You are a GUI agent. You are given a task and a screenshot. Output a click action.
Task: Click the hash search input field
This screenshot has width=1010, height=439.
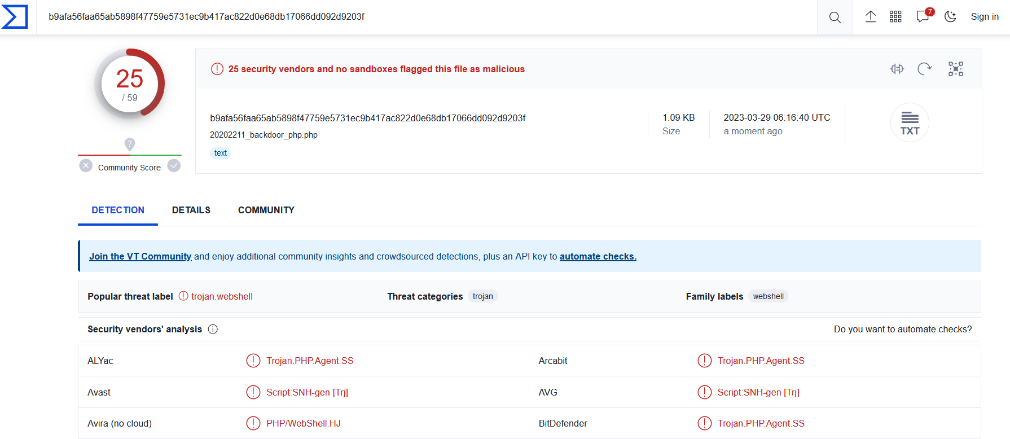(x=427, y=17)
